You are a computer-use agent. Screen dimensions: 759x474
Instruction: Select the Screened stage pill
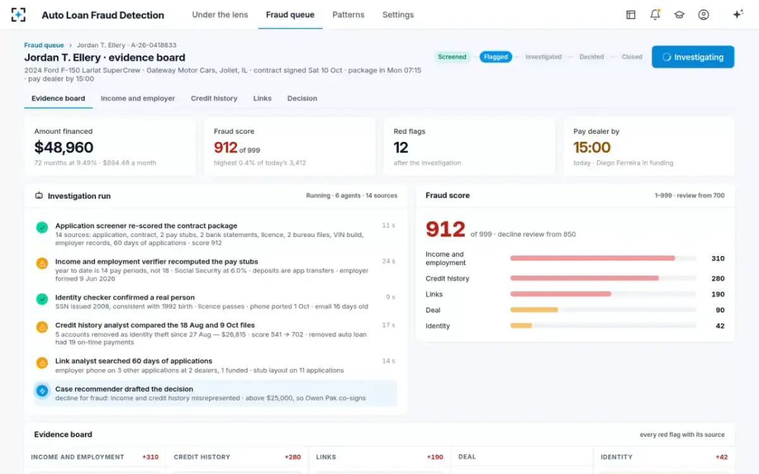pos(452,57)
